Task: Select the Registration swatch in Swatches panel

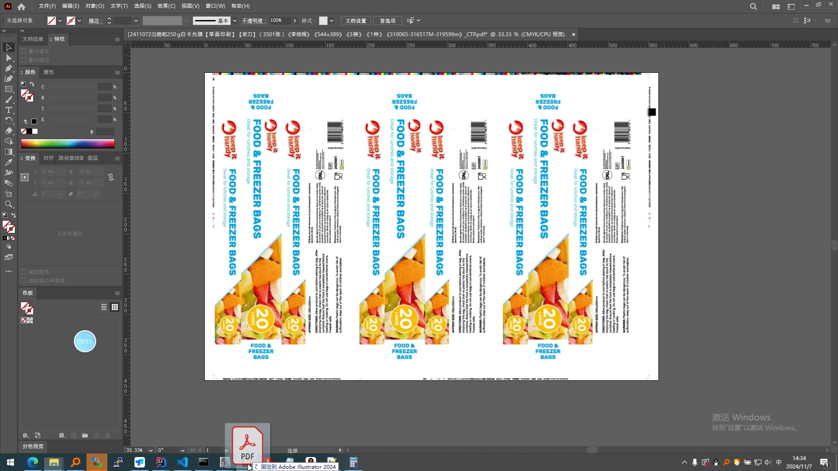Action: pyautogui.click(x=30, y=320)
